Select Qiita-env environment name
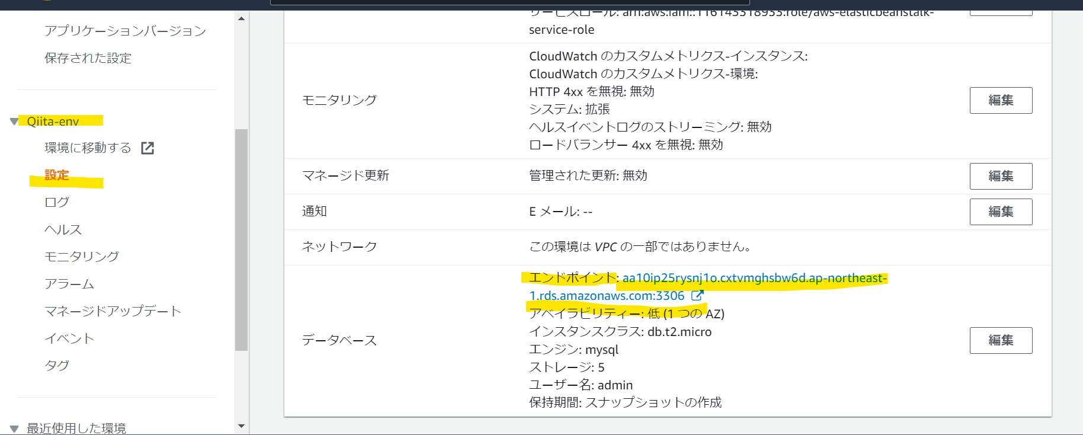This screenshot has height=435, width=1083. (x=53, y=121)
